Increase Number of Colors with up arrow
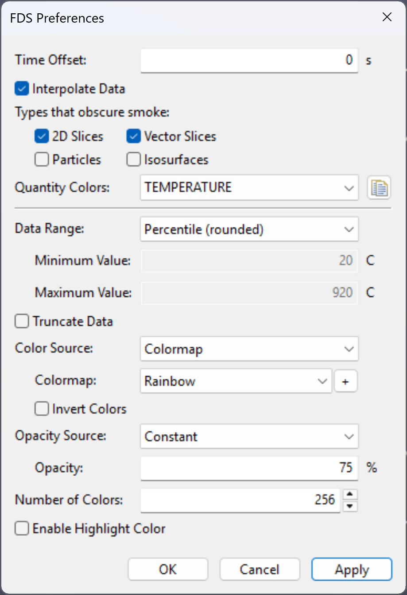 tap(350, 495)
